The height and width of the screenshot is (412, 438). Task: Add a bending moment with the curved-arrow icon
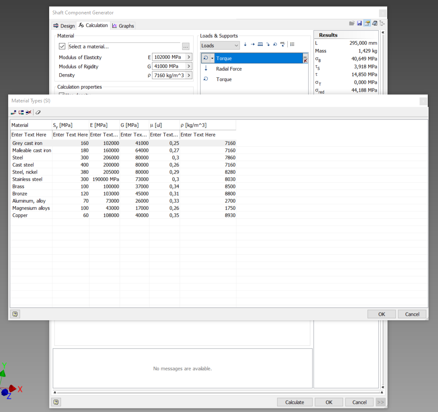268,44
